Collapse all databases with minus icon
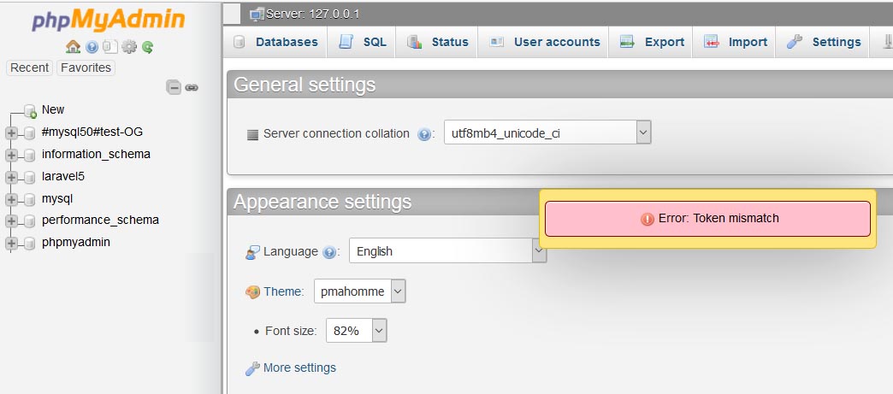Image resolution: width=893 pixels, height=394 pixels. (174, 87)
